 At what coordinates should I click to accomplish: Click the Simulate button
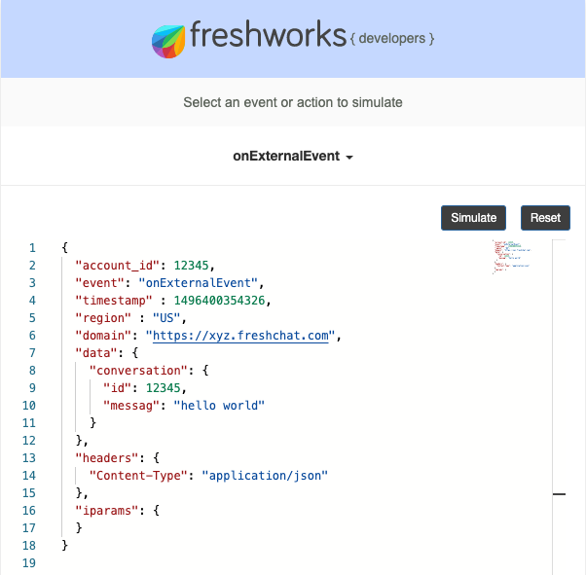pyautogui.click(x=473, y=218)
